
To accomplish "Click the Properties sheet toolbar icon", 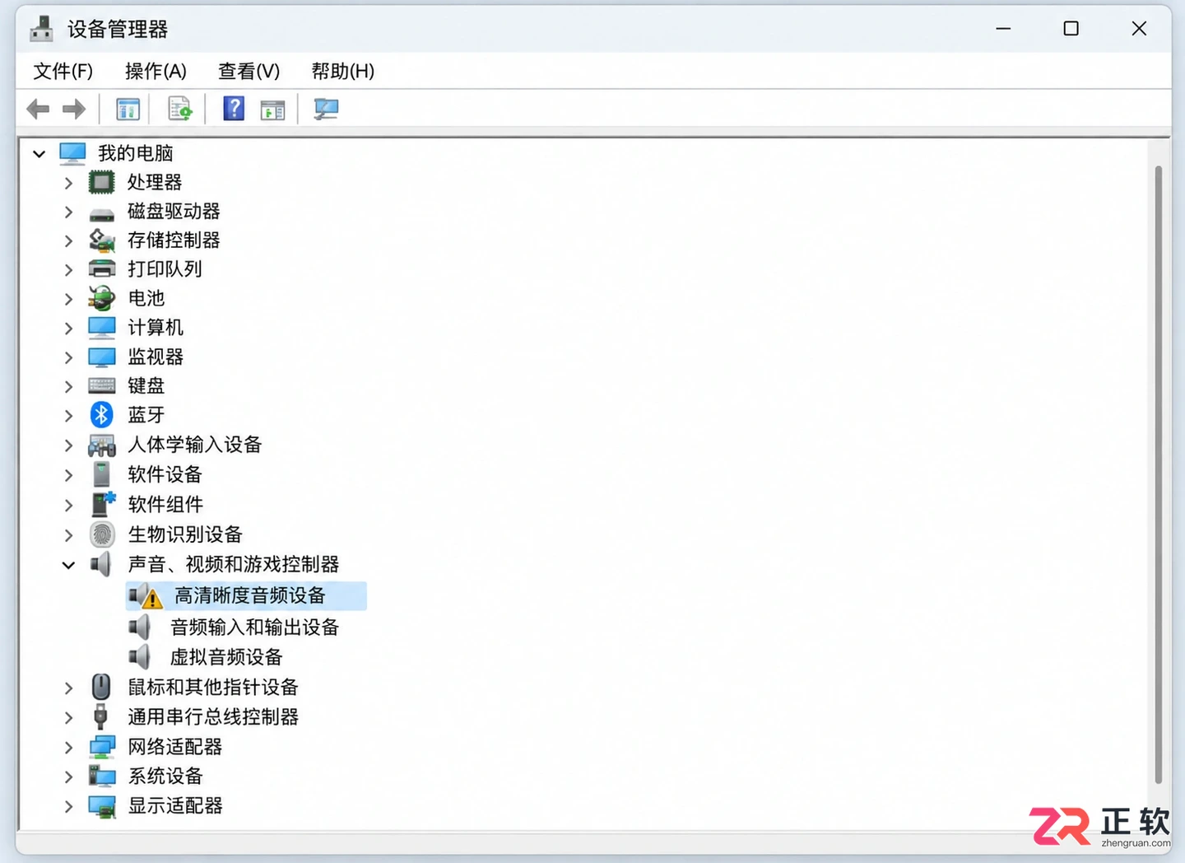I will click(179, 109).
